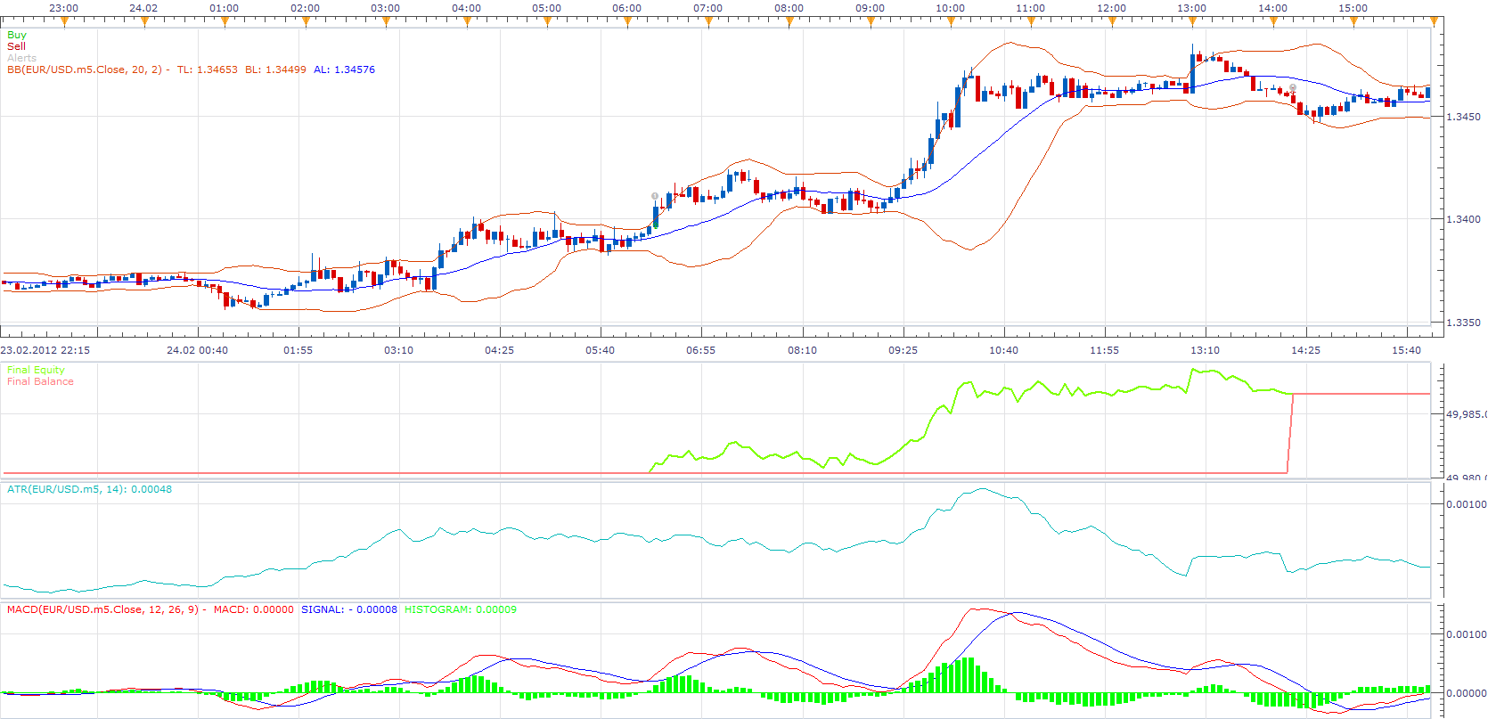Click the green HISTOGRAM: 0.00009 value
This screenshot has width=1488, height=719.
[461, 609]
